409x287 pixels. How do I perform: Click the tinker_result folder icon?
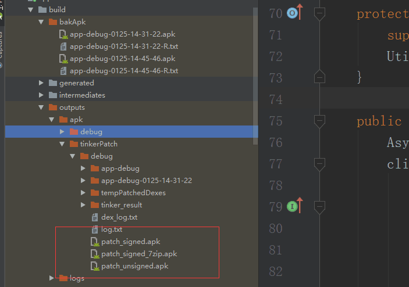click(x=95, y=205)
